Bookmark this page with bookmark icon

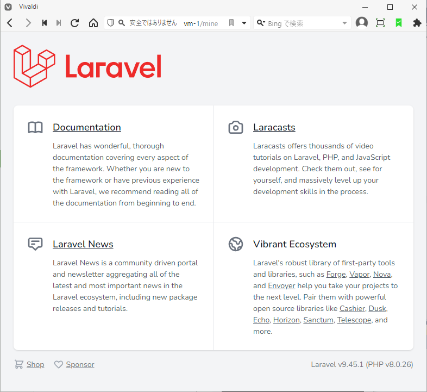(231, 23)
